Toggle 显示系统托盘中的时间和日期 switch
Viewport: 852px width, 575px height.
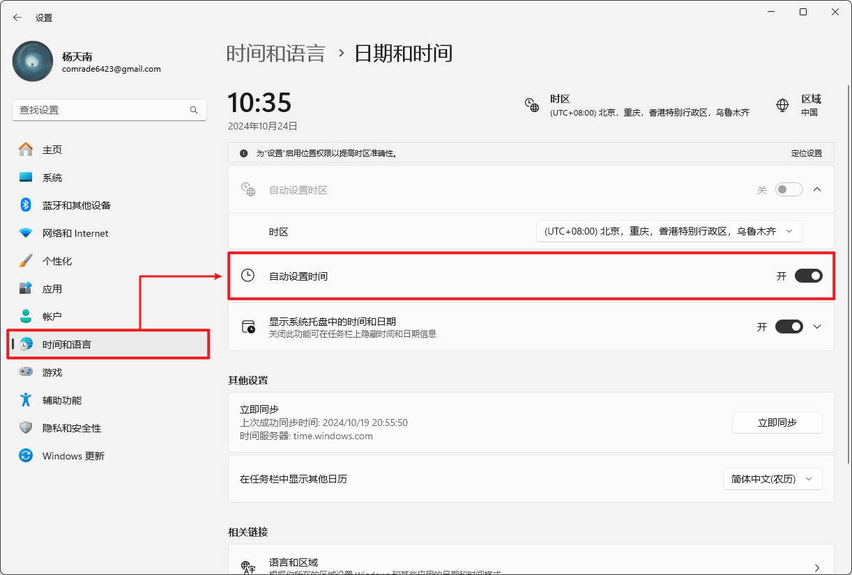[789, 326]
